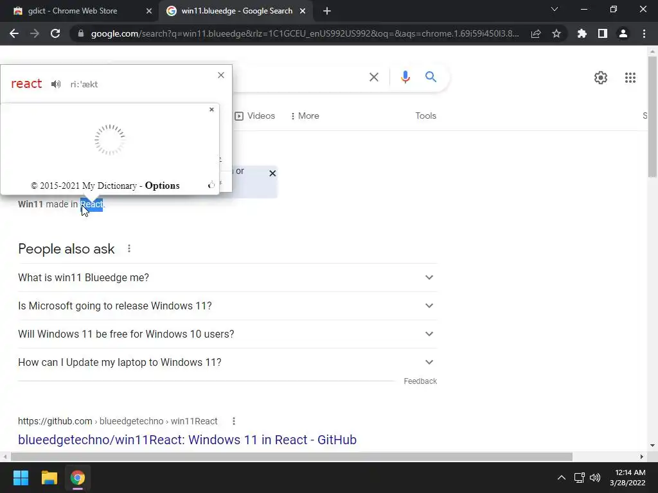This screenshot has width=658, height=493.
Task: Open search Tools
Action: (x=425, y=116)
